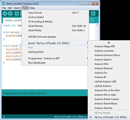Image resolution: width=130 pixels, height=120 pixels.
Task: Click the Arduino logo in title bar
Action: tap(4, 4)
